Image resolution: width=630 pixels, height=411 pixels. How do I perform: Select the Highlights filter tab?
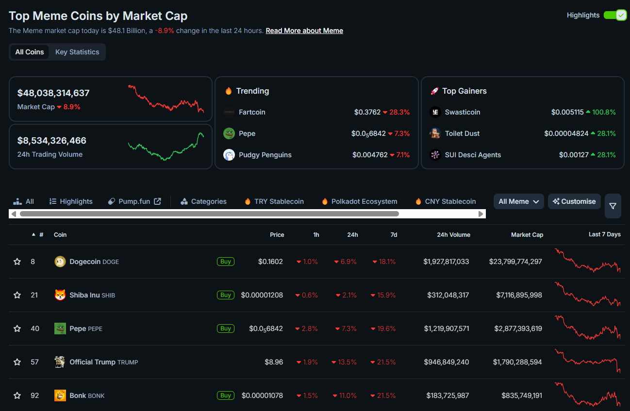click(x=71, y=201)
